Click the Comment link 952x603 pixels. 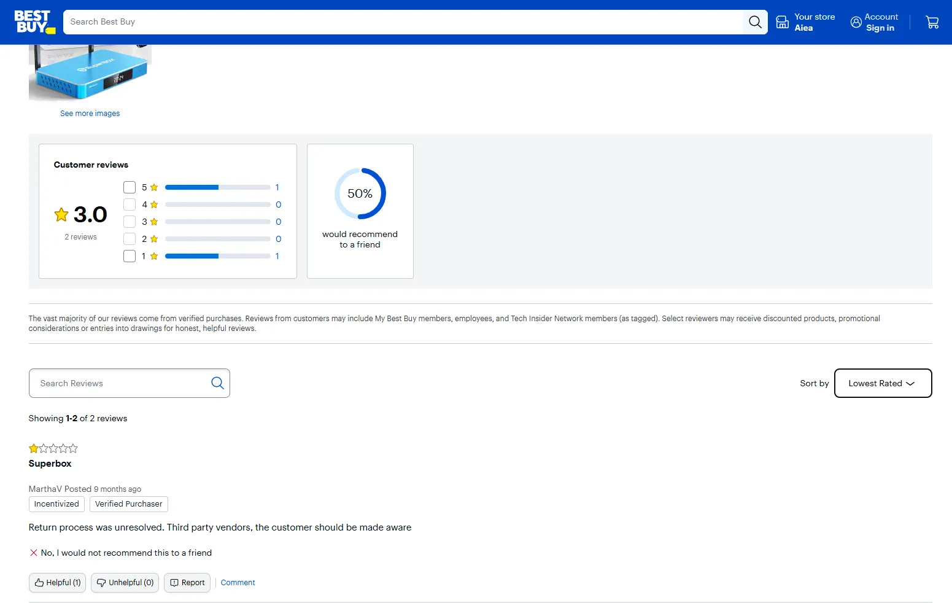click(x=238, y=583)
